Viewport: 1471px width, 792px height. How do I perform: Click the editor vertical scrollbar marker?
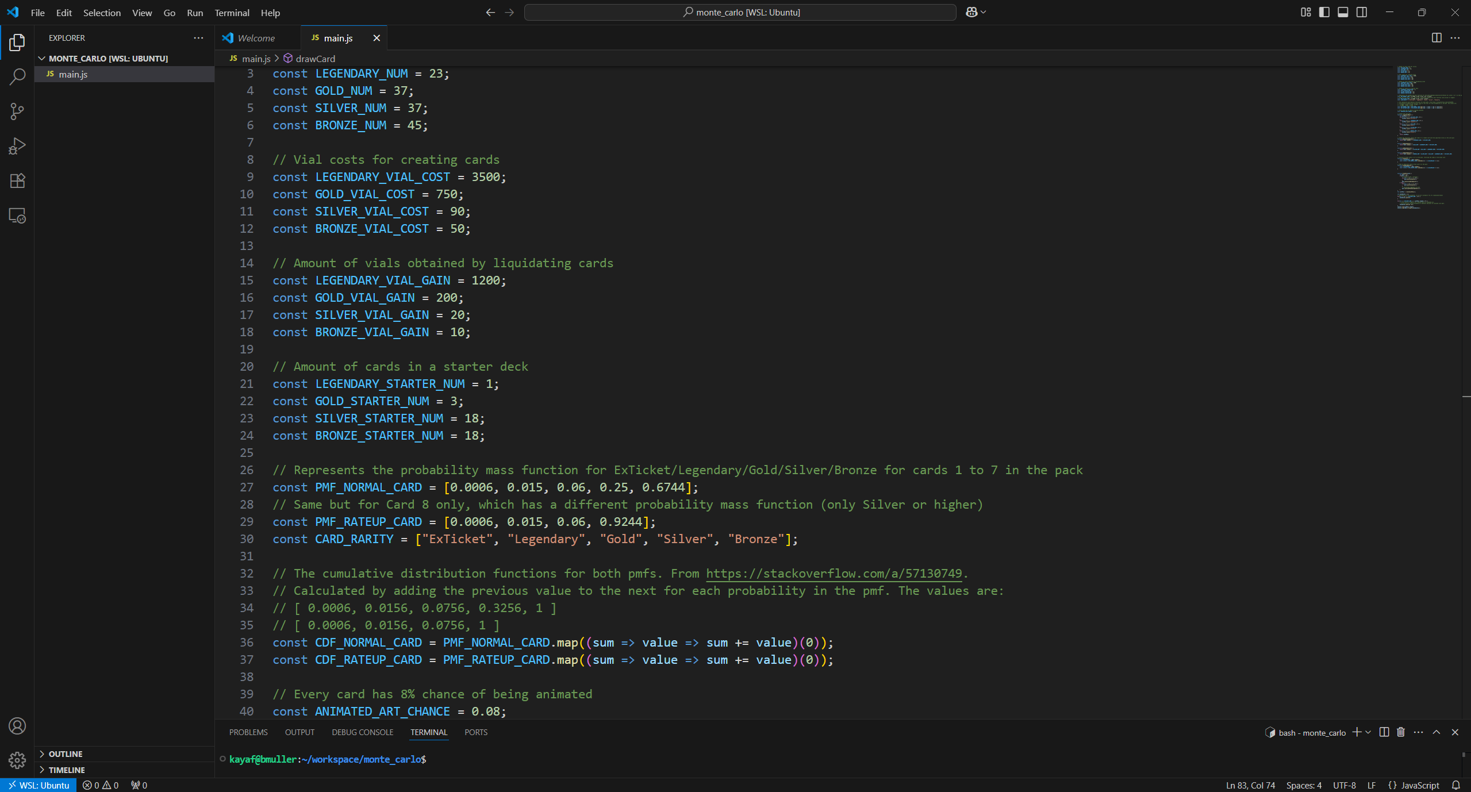tap(1466, 397)
